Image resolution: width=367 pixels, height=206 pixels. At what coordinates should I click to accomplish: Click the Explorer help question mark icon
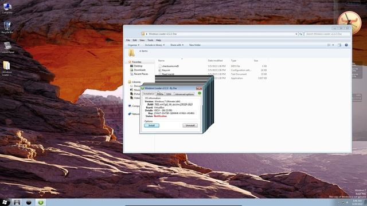[x=346, y=45]
